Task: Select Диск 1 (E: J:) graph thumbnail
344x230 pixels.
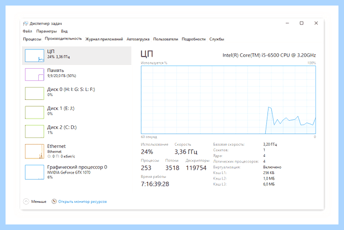Action: (x=34, y=113)
